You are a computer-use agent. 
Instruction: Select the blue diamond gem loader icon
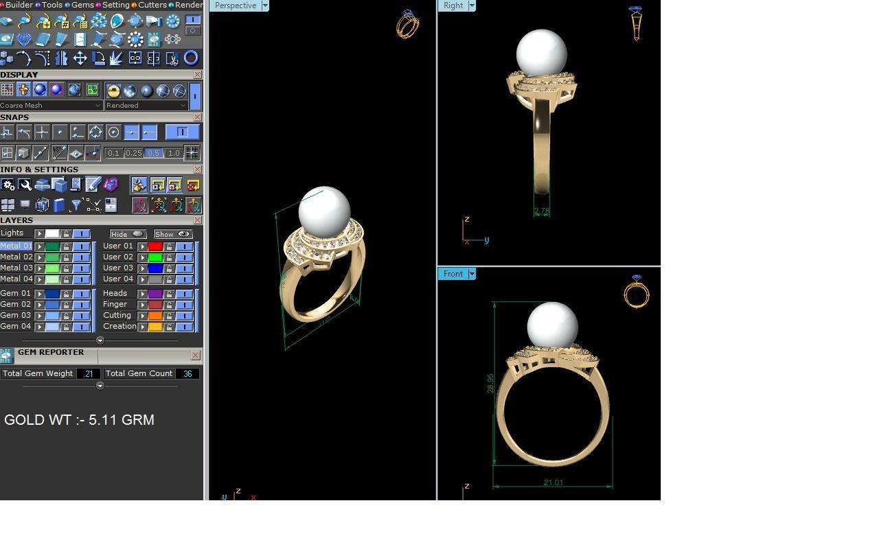(24, 39)
